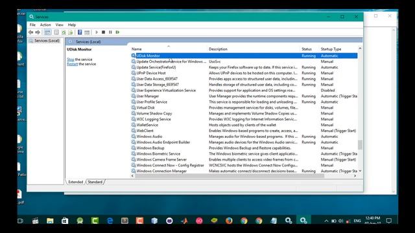Open Properties using the toolbar icon

[x=56, y=32]
